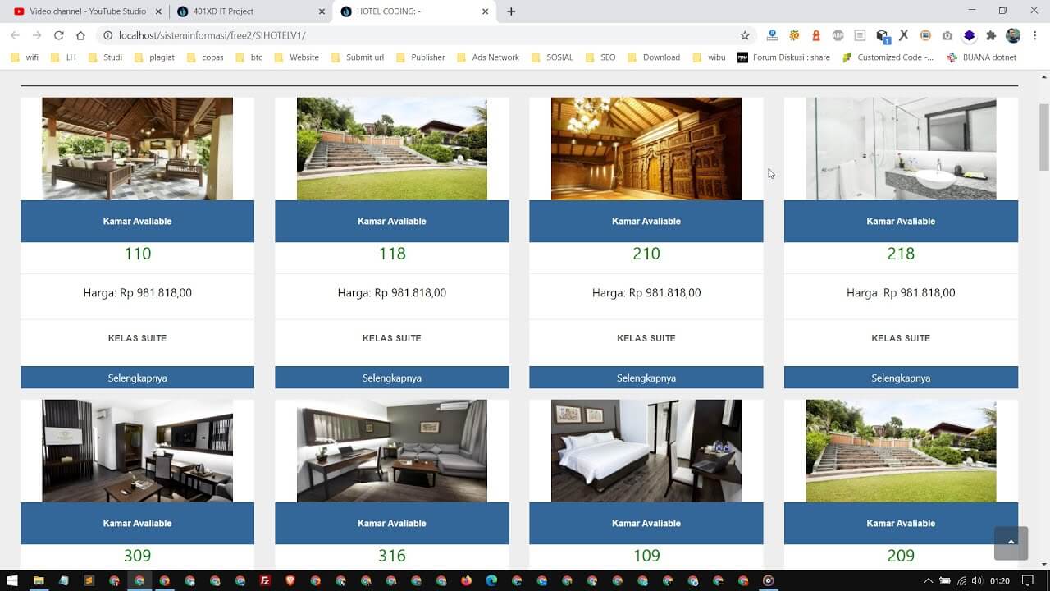Open Chrome's three-dot menu
The height and width of the screenshot is (591, 1050).
tap(1035, 35)
